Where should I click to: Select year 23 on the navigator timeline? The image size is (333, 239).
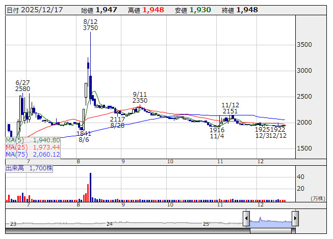[x=13, y=224]
